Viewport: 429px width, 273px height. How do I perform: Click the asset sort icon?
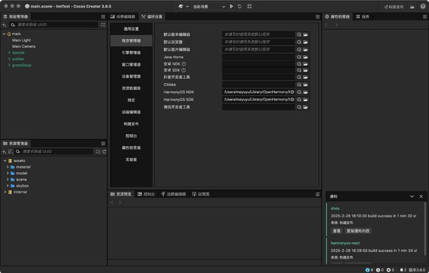(11, 151)
